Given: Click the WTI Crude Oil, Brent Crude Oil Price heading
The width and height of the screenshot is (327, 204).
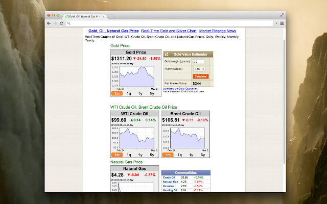Looking at the screenshot, I should click(x=144, y=107).
